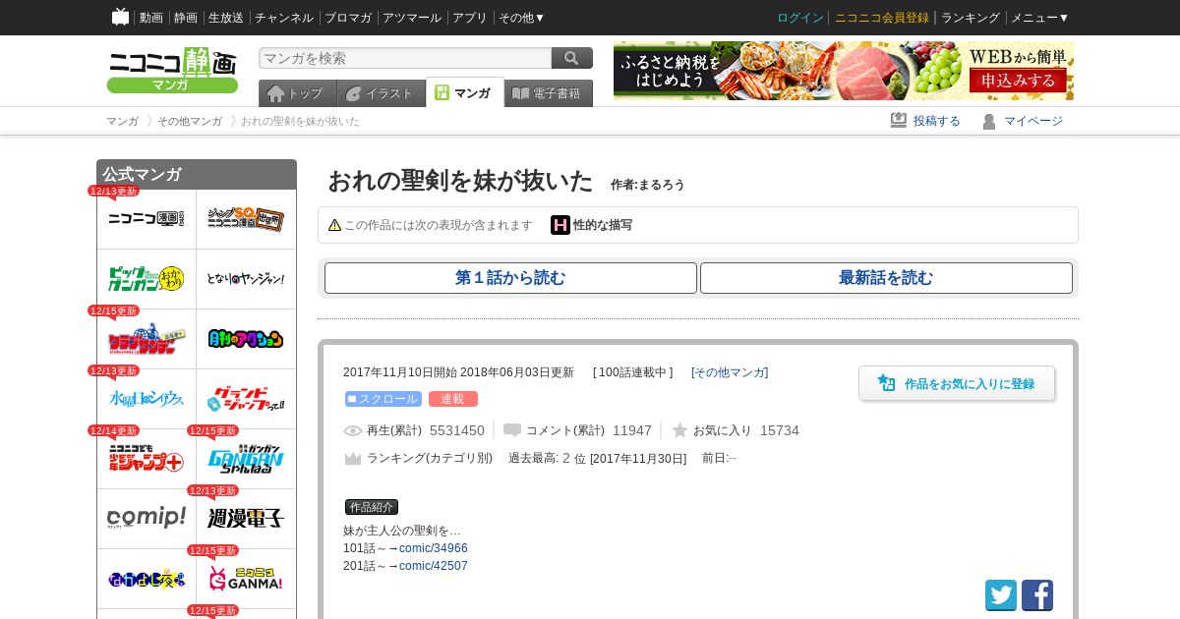
Task: Click the author name まるろう
Action: pyautogui.click(x=662, y=185)
